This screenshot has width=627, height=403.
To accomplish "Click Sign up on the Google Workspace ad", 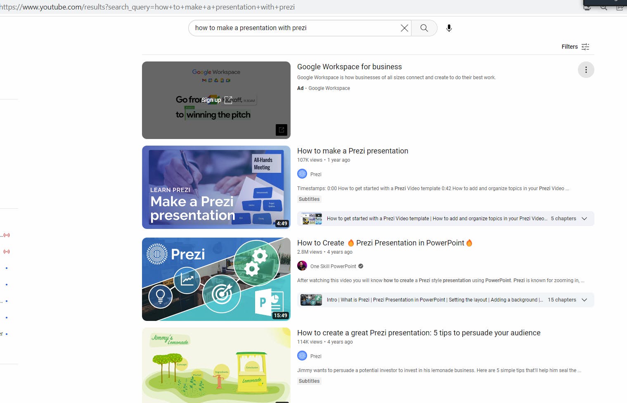I will (x=216, y=100).
